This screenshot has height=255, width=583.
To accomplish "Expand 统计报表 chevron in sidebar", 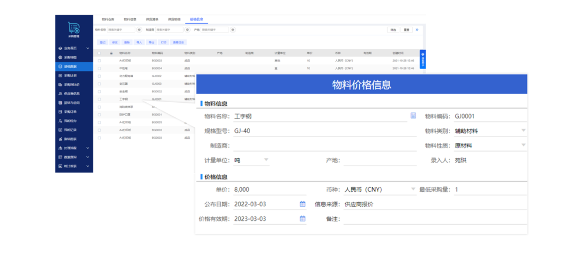I will (x=88, y=166).
